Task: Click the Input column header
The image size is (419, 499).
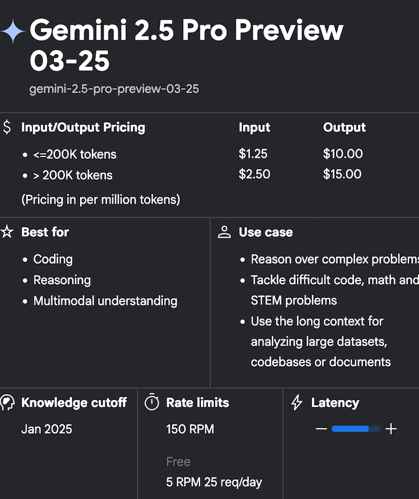Action: [254, 127]
